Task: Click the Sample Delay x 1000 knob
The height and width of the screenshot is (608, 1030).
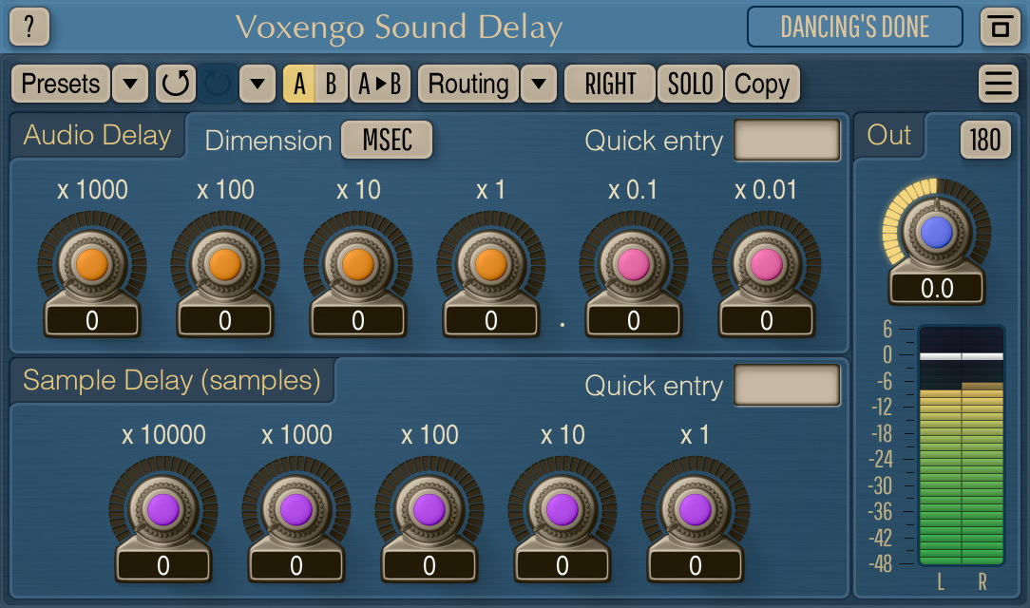Action: tap(296, 509)
